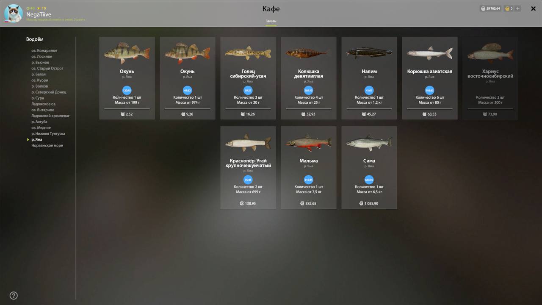Image resolution: width=542 pixels, height=305 pixels.
Task: Click the blue timer badge on Сима order
Action: (x=369, y=180)
